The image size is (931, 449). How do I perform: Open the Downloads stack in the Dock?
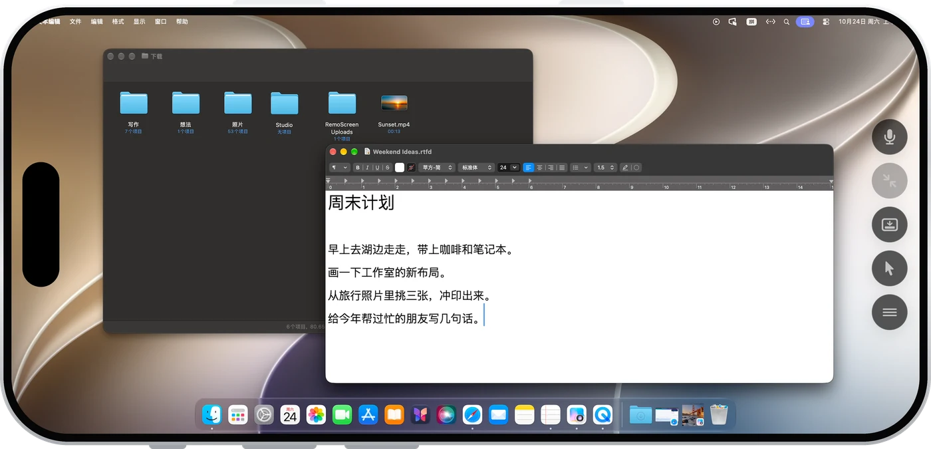(x=641, y=414)
